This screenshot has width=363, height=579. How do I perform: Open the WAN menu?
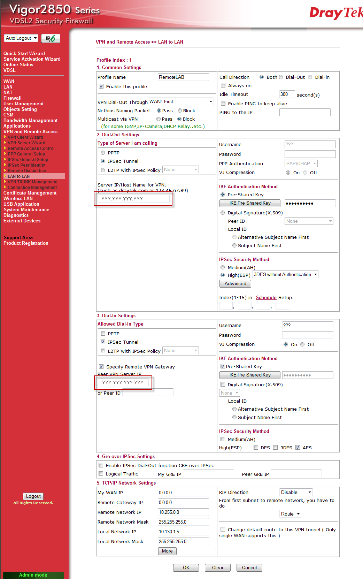click(9, 81)
